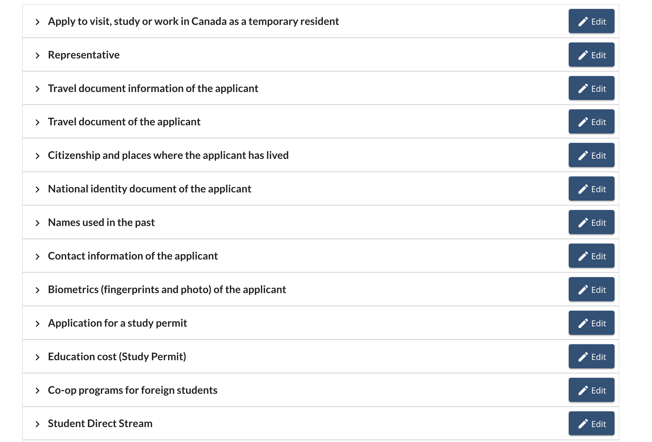Edit Application for a study permit
This screenshot has height=442, width=652.
pyautogui.click(x=591, y=323)
